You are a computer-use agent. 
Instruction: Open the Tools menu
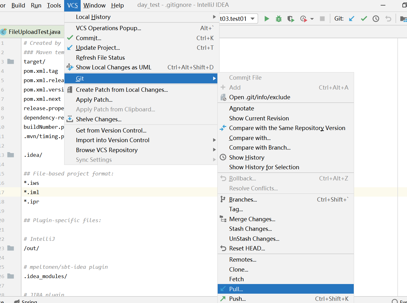54,5
